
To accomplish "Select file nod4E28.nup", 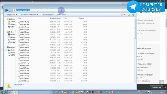I will 25,48.
